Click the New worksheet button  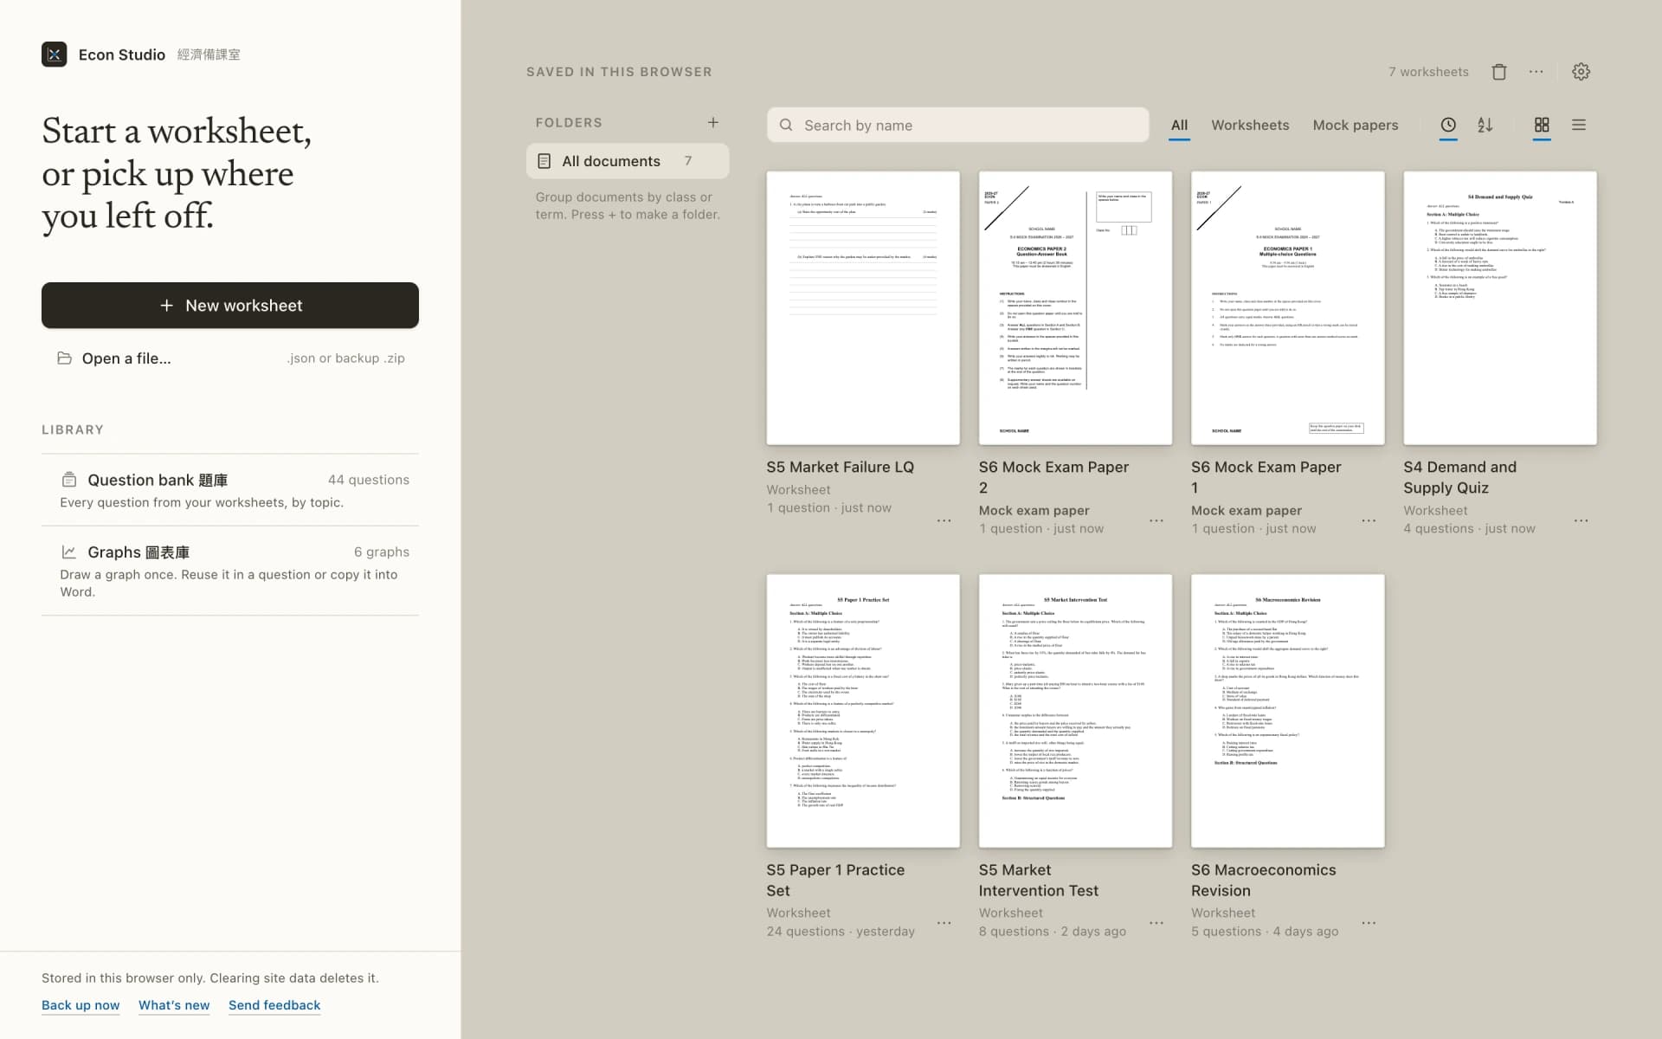coord(230,306)
